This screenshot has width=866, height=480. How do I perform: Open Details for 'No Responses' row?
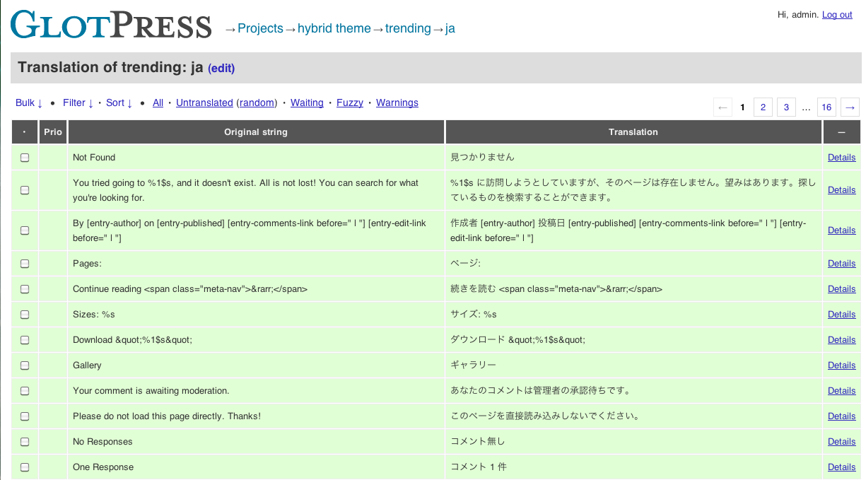pos(842,442)
